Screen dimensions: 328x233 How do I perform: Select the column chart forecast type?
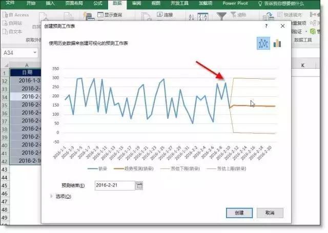(277, 43)
